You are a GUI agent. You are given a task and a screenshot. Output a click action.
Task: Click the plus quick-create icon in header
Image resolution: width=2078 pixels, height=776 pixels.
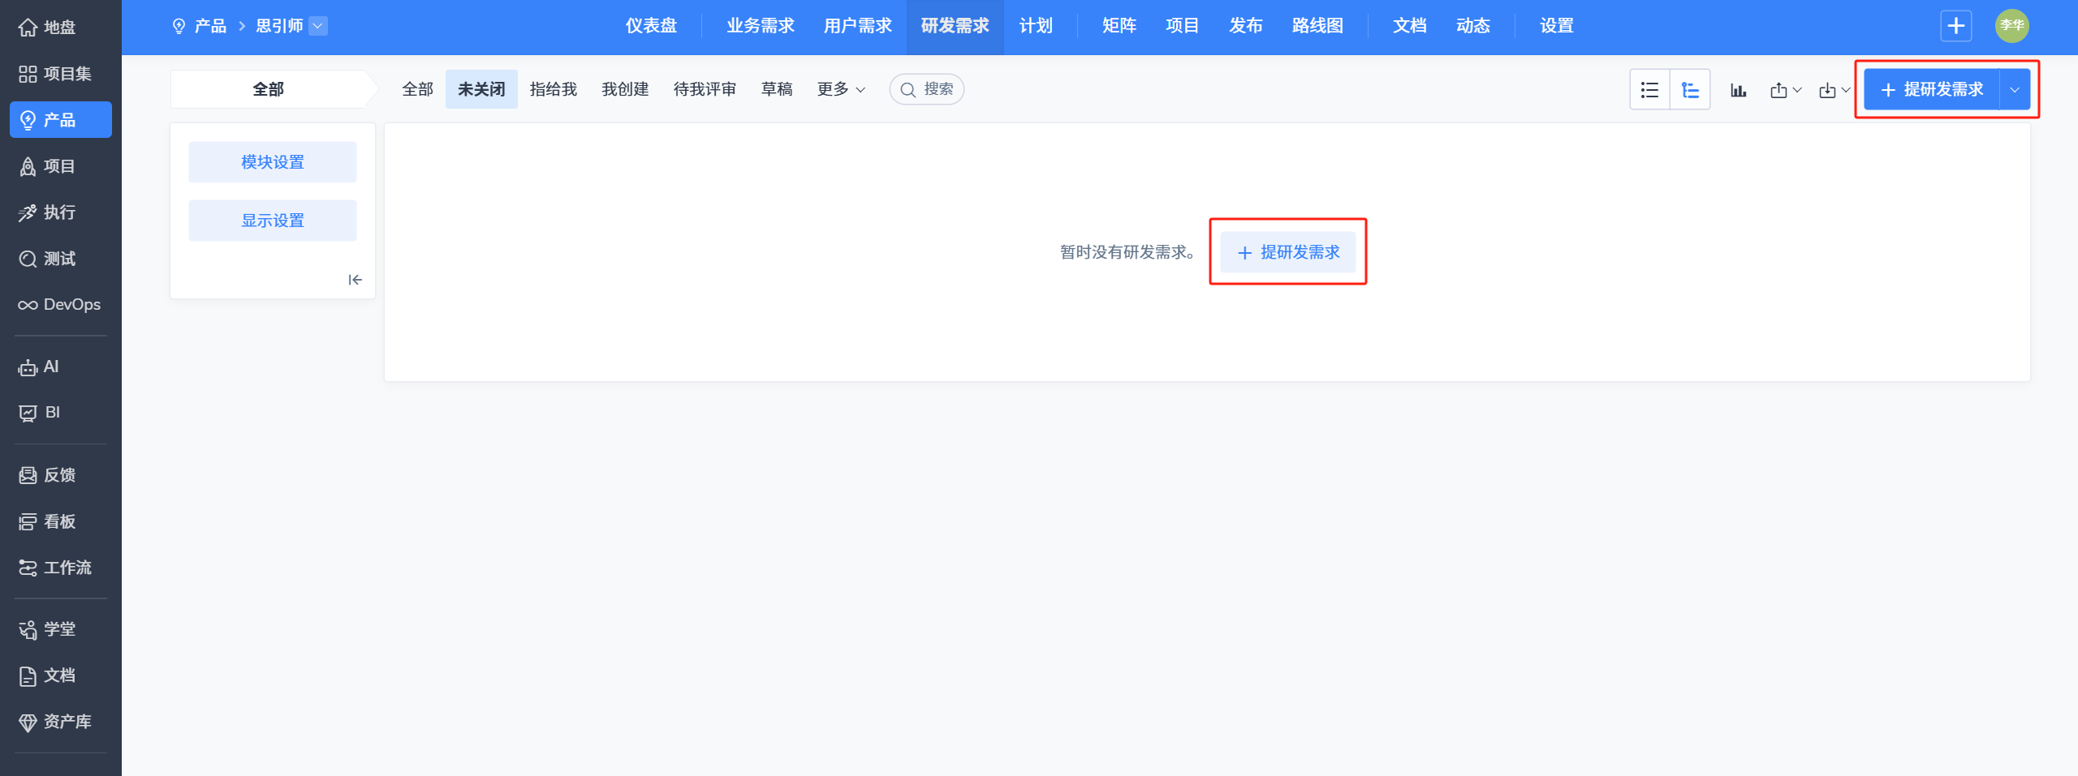click(x=1956, y=26)
